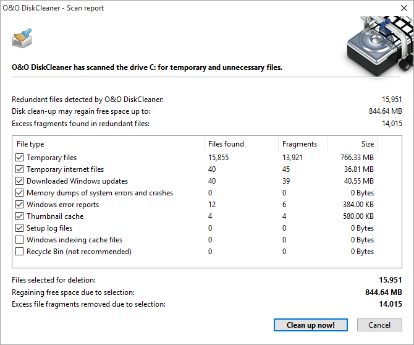Select Memory dumps of system errors label

[100, 193]
